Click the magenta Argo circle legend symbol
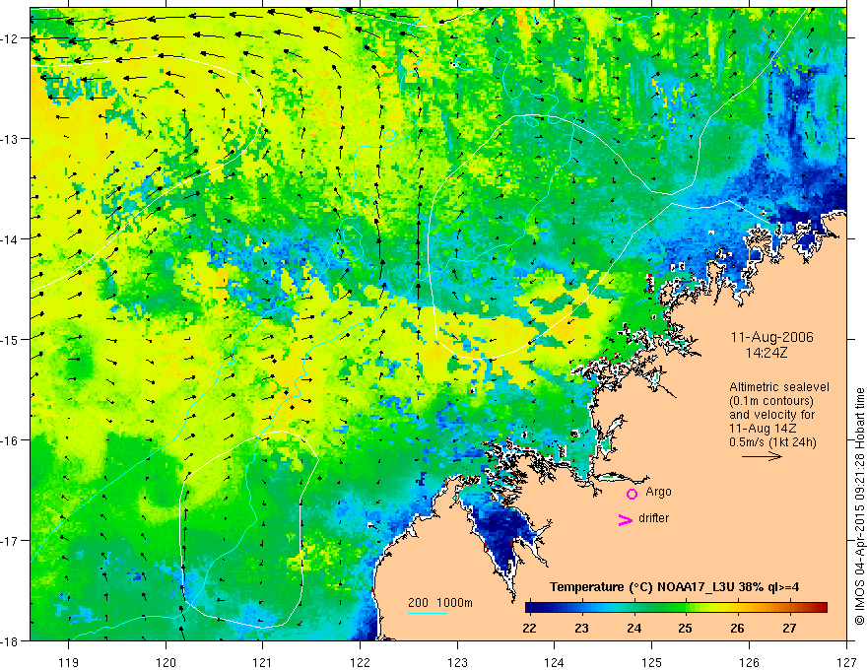867x670 pixels. pos(632,494)
